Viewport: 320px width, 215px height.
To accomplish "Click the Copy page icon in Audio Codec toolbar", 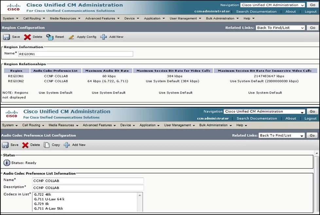I will 46,145.
